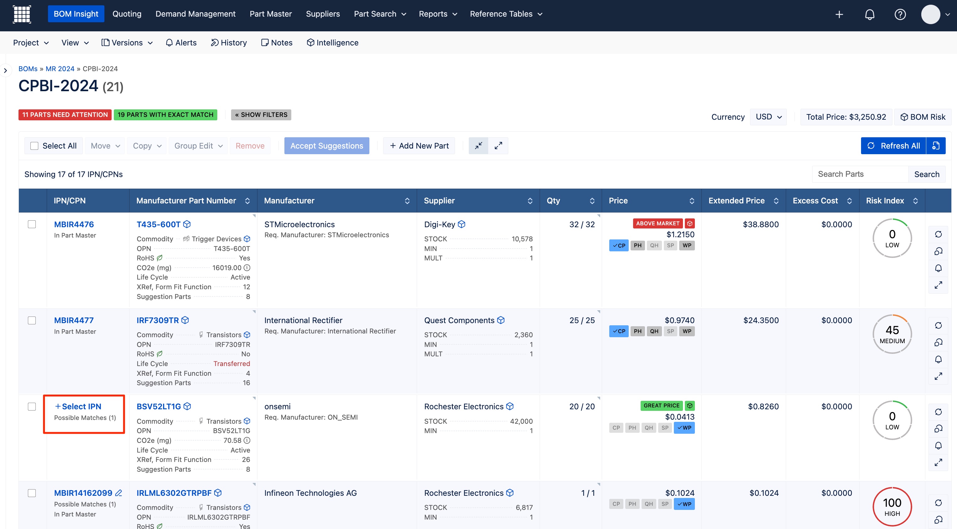Expand the Part Search menu

380,14
